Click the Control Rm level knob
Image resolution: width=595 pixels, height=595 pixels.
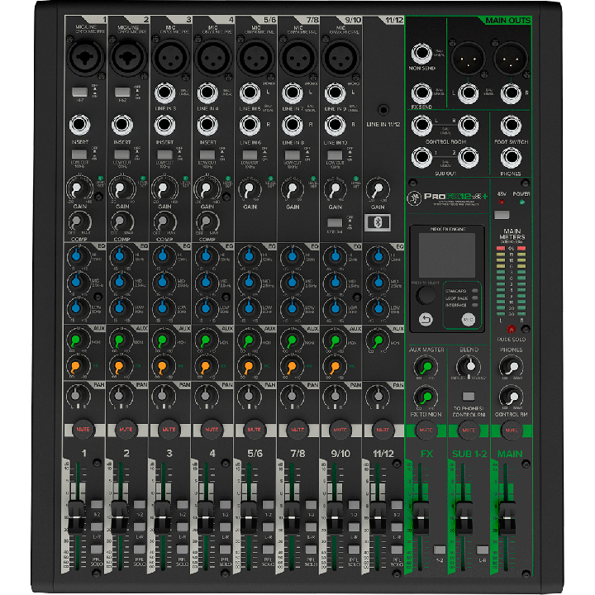tap(512, 397)
